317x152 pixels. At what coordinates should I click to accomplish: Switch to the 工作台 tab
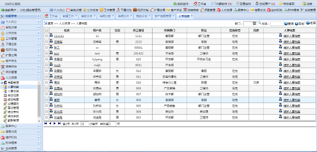[51, 16]
